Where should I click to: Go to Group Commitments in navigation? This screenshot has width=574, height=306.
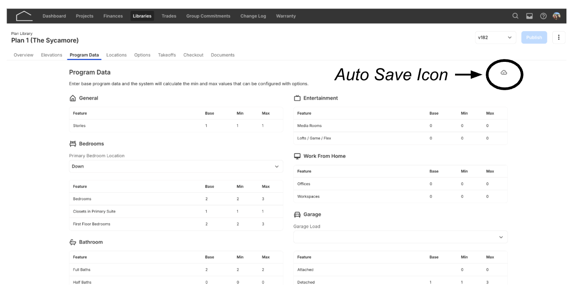(x=208, y=16)
